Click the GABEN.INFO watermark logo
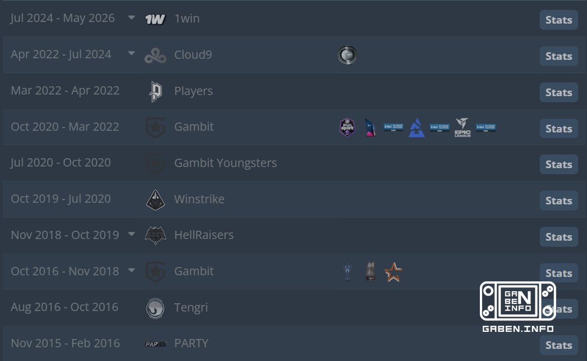587x361 pixels. [518, 307]
